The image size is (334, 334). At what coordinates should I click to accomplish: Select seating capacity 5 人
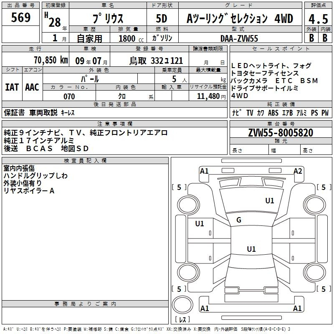click(179, 79)
